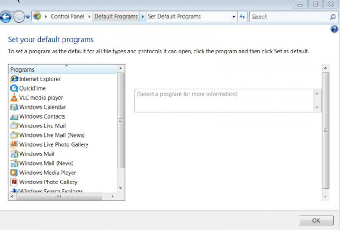Click the Internet Explorer program icon
This screenshot has height=230, width=340.
[x=15, y=79]
